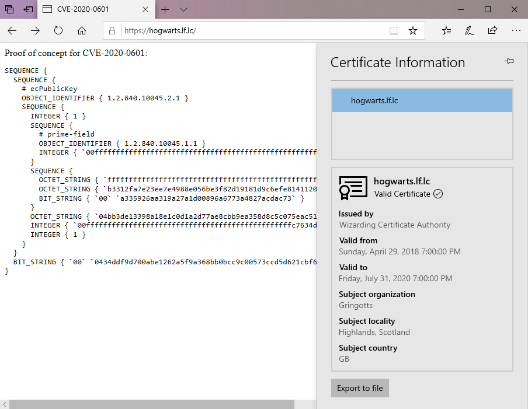The width and height of the screenshot is (528, 409).
Task: Maximize the Edge window
Action: tap(488, 9)
